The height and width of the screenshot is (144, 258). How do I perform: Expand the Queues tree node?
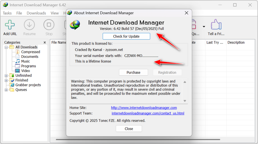(6, 90)
